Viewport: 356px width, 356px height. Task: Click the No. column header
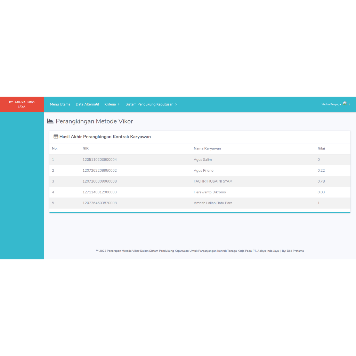(54, 148)
